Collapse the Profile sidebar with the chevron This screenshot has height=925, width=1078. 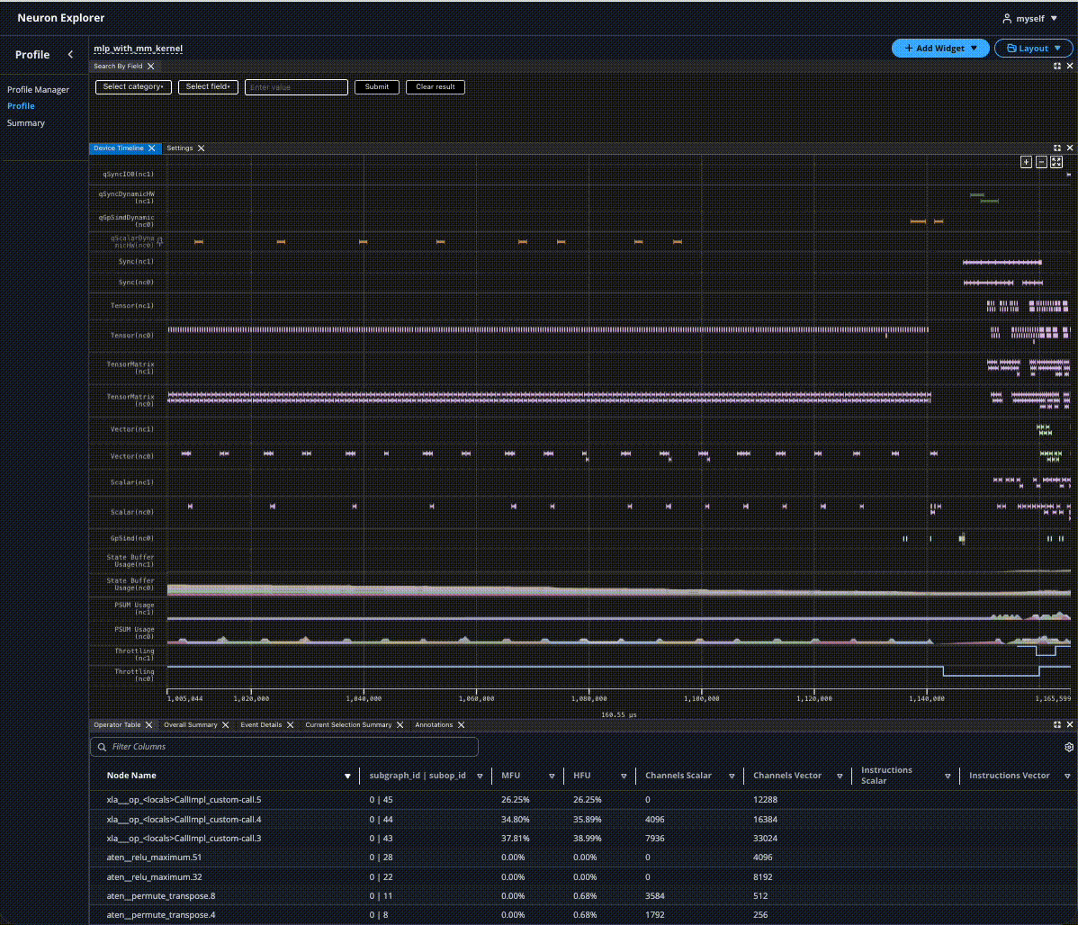(x=70, y=55)
